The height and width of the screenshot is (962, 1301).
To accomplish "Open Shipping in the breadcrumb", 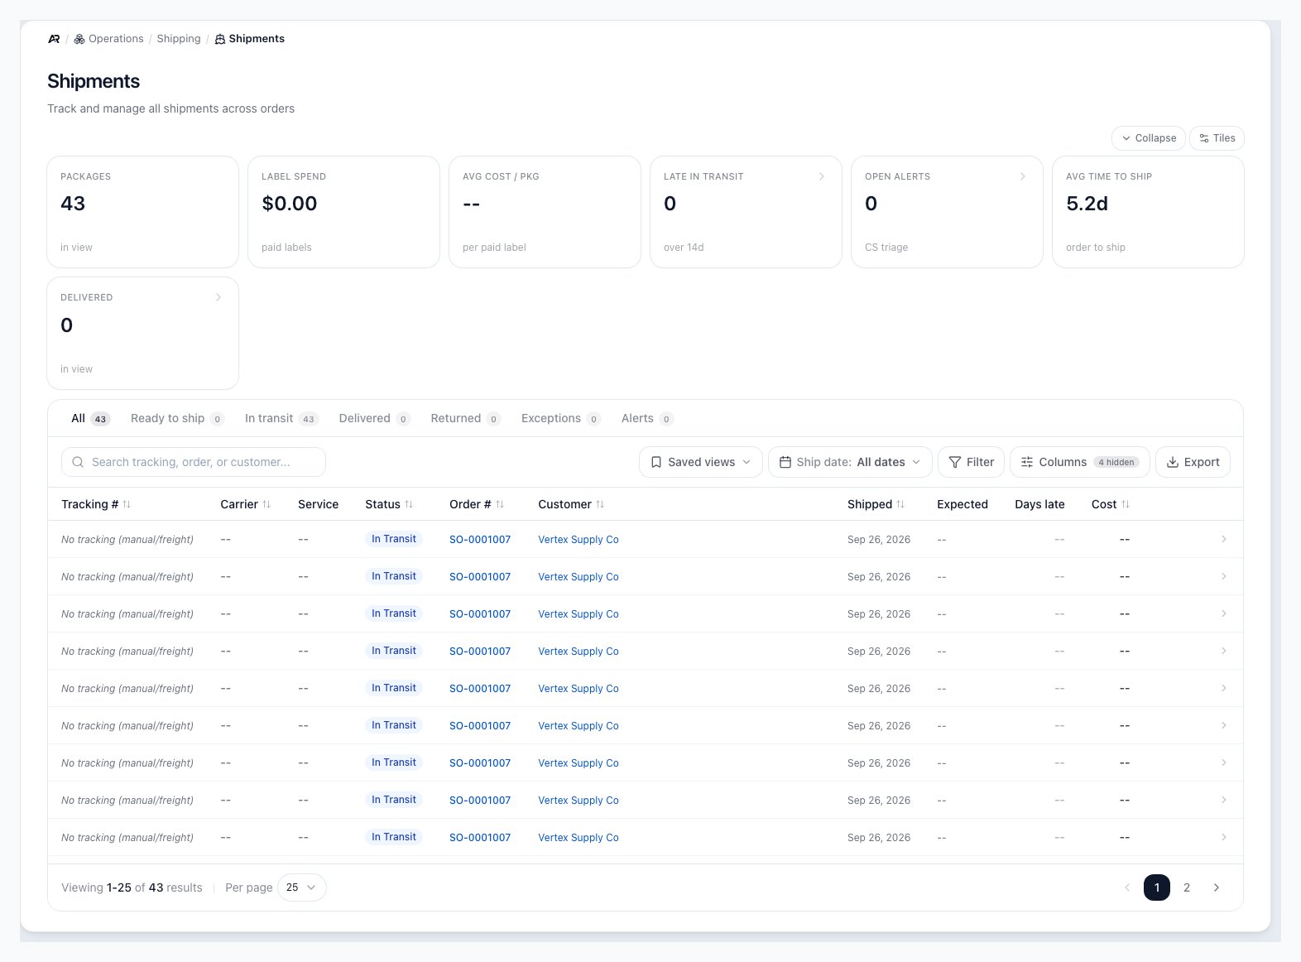I will click(x=179, y=39).
